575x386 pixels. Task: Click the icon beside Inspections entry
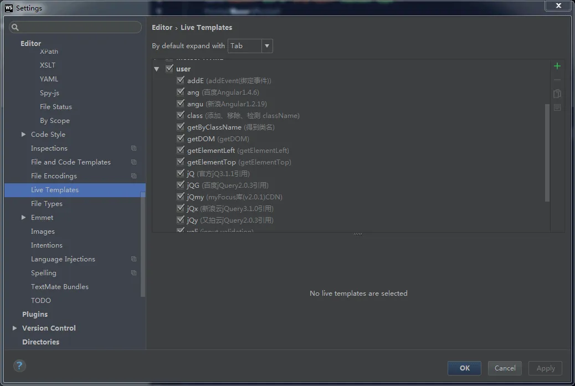pyautogui.click(x=134, y=148)
